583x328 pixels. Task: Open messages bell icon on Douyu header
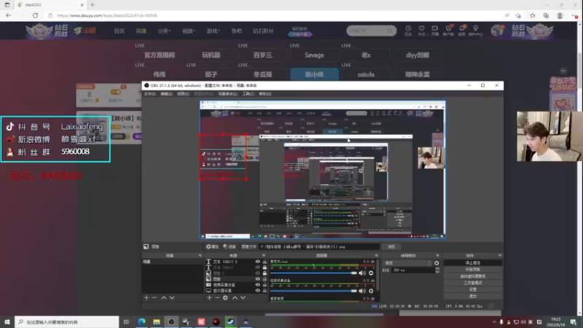[x=462, y=31]
